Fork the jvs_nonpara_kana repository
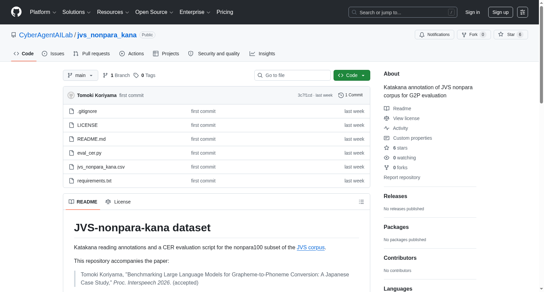The image size is (544, 292). click(x=474, y=35)
